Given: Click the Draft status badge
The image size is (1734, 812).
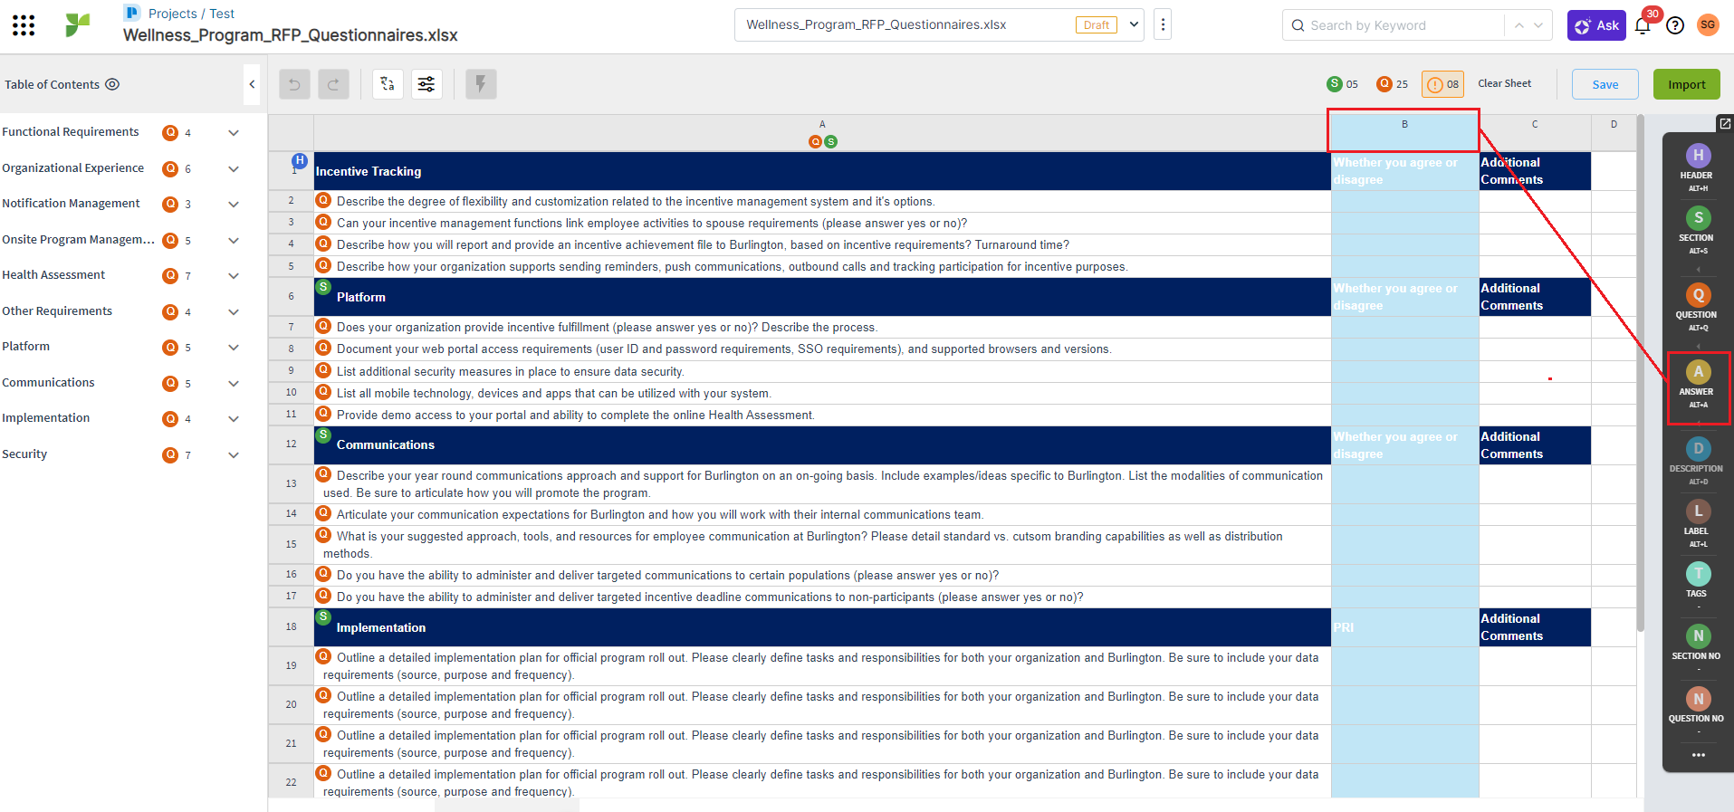Looking at the screenshot, I should [x=1096, y=25].
